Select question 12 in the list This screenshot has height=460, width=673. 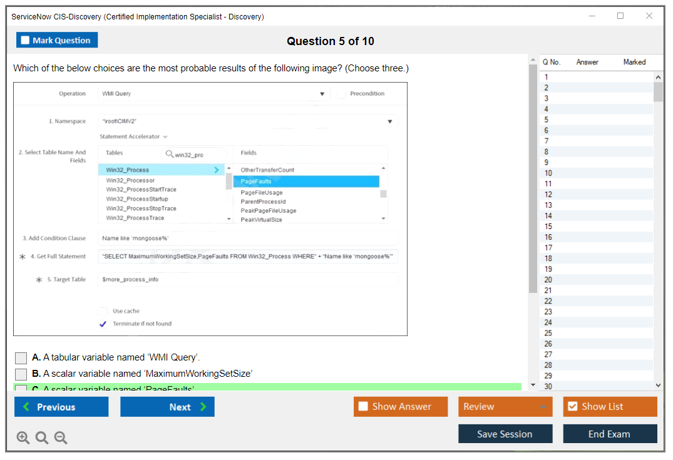click(548, 195)
